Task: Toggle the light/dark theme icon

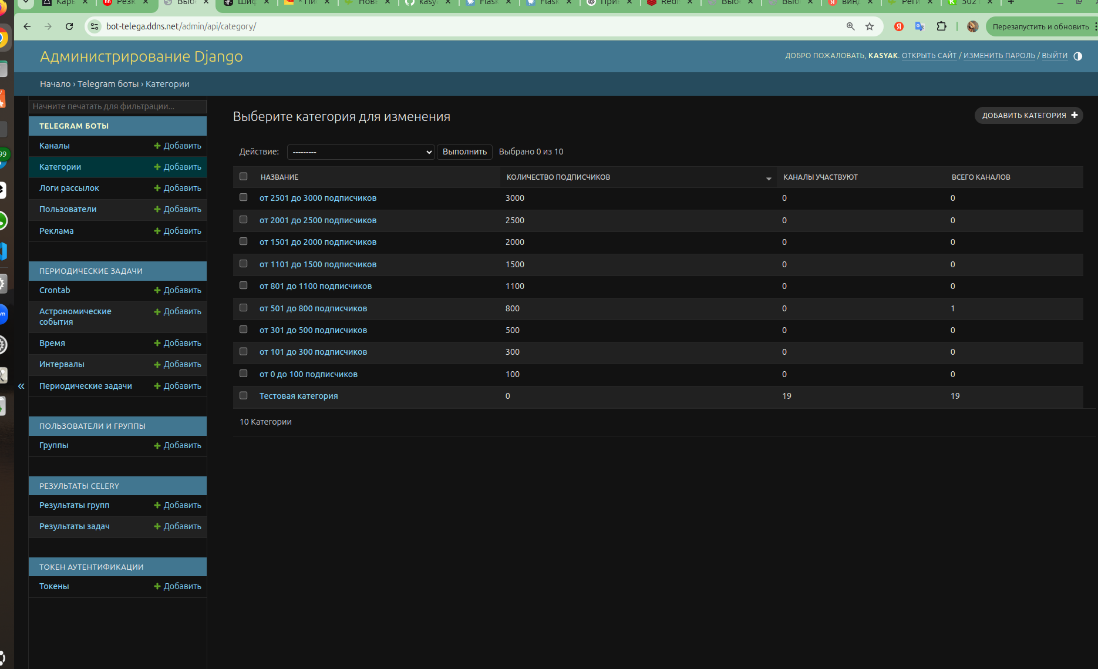Action: tap(1077, 56)
